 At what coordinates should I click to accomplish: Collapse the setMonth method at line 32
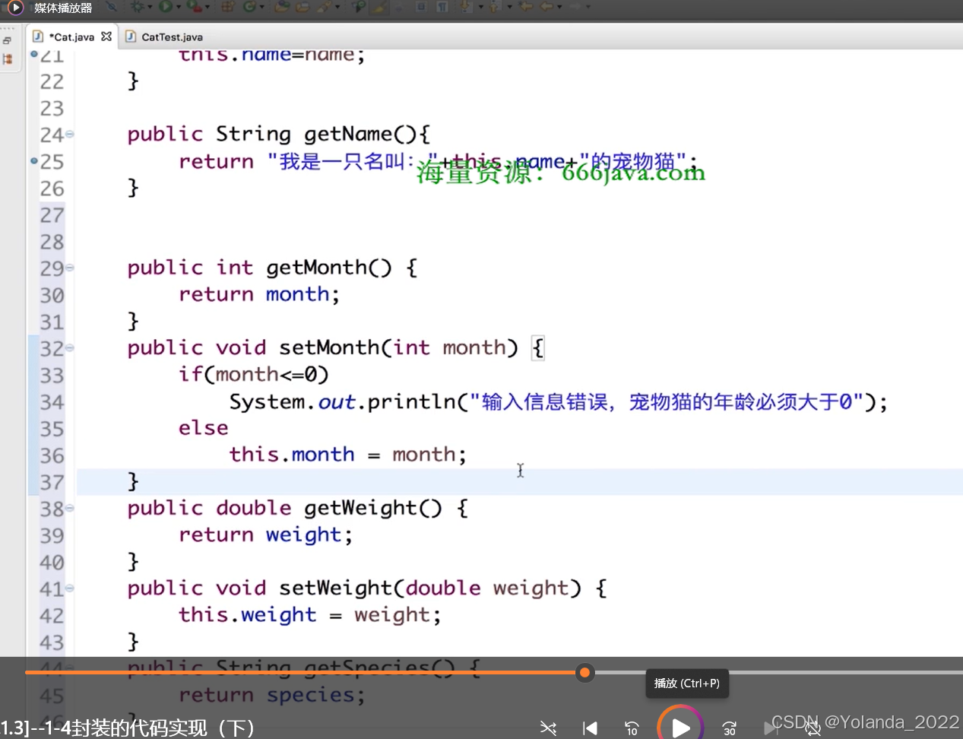click(x=70, y=347)
